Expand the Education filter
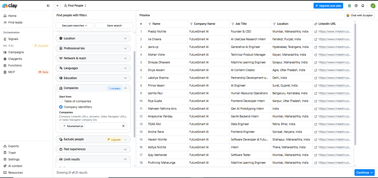The width and height of the screenshot is (378, 178). pyautogui.click(x=93, y=78)
